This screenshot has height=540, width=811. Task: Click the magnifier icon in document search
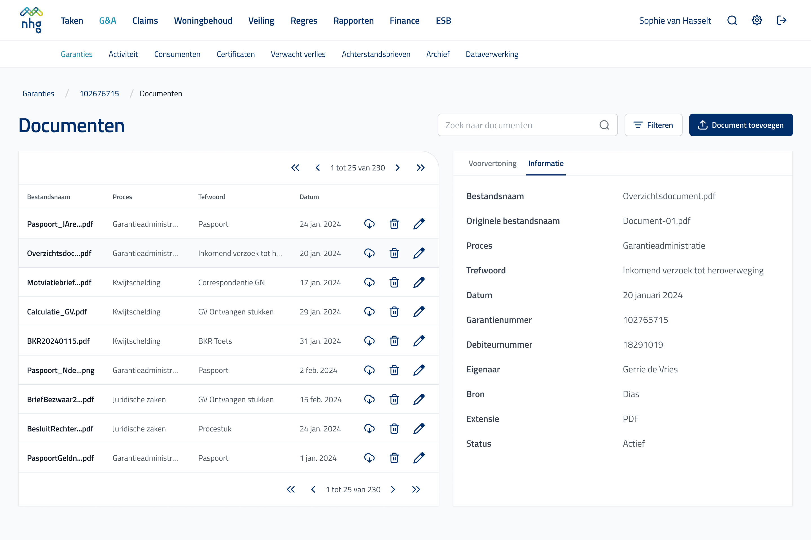point(604,125)
